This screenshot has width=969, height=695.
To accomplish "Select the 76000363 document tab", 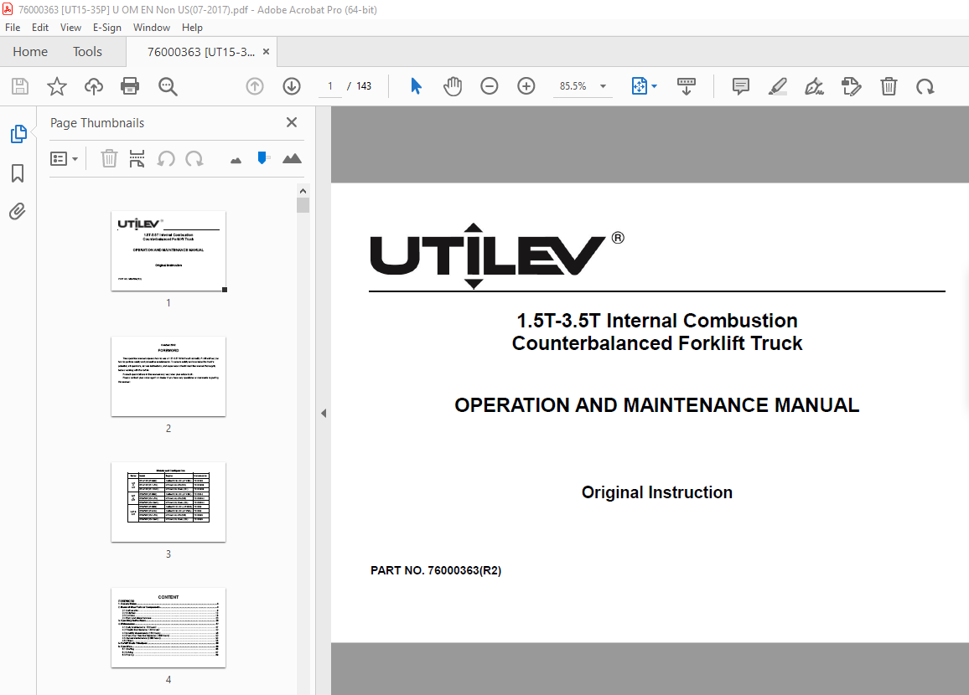I will point(201,52).
